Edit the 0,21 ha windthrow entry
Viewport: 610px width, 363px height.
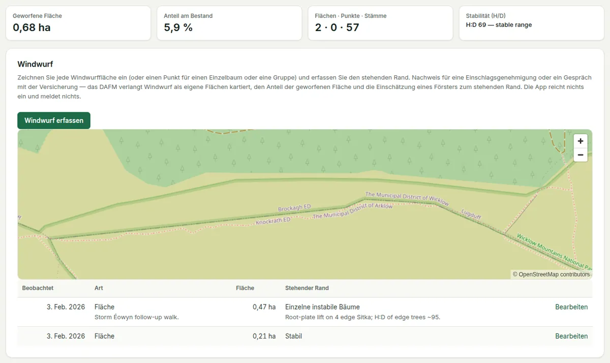pos(571,336)
